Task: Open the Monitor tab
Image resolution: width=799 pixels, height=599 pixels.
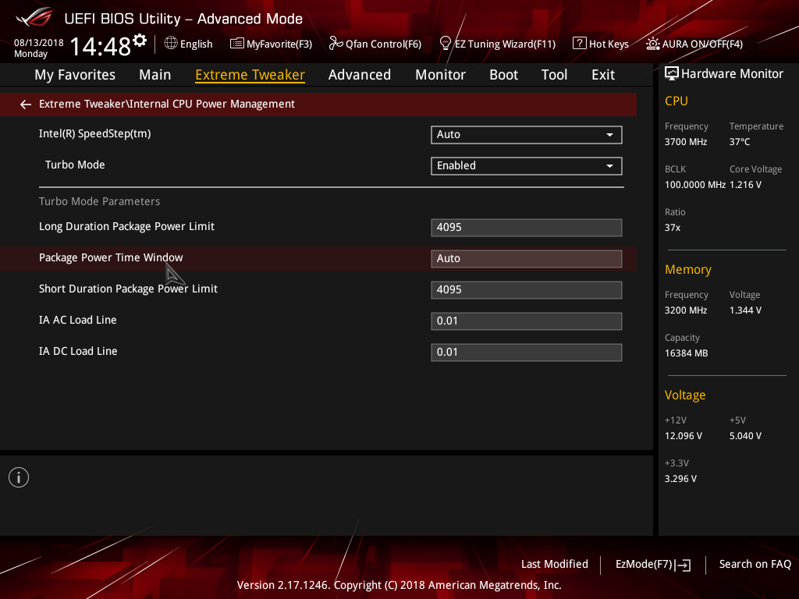Action: pyautogui.click(x=440, y=75)
